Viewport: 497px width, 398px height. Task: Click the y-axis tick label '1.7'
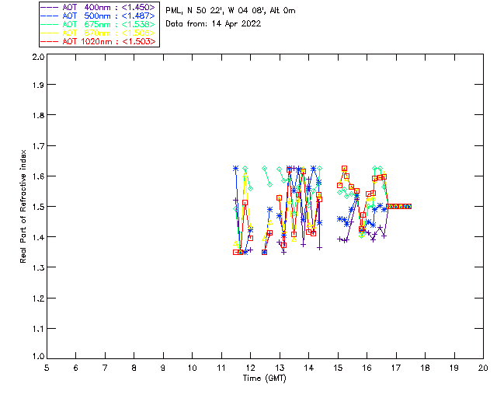38,146
